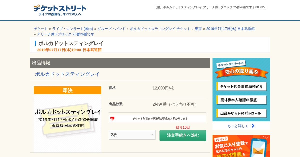Click the お気に入り登録 promo banner
Image resolution: width=300 pixels, height=157 pixels.
coord(241,146)
